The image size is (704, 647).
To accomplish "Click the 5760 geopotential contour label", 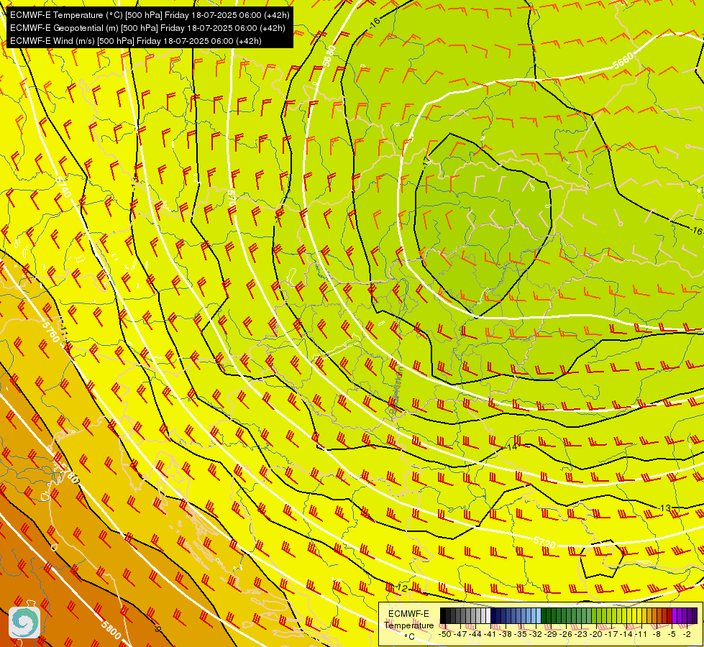I will (x=51, y=331).
